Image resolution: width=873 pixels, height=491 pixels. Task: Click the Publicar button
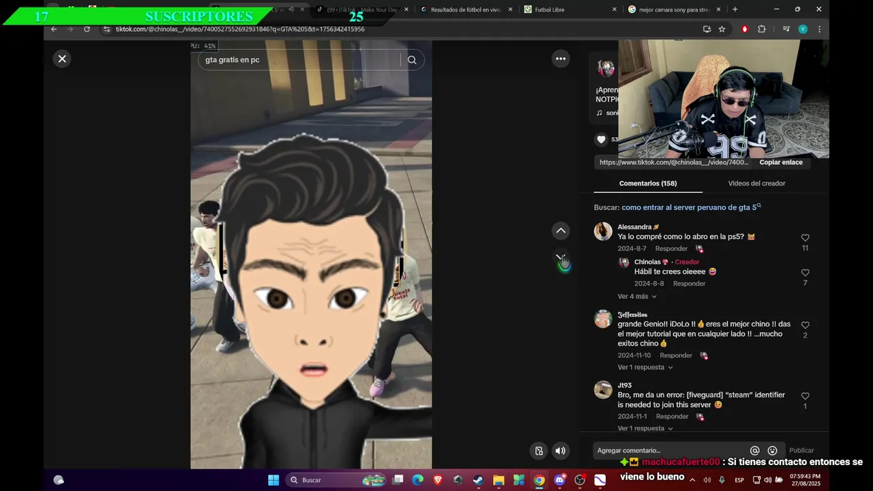point(801,451)
